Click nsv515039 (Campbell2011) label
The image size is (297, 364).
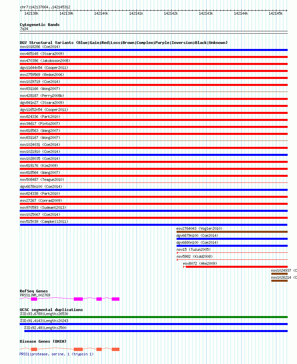pyautogui.click(x=44, y=221)
